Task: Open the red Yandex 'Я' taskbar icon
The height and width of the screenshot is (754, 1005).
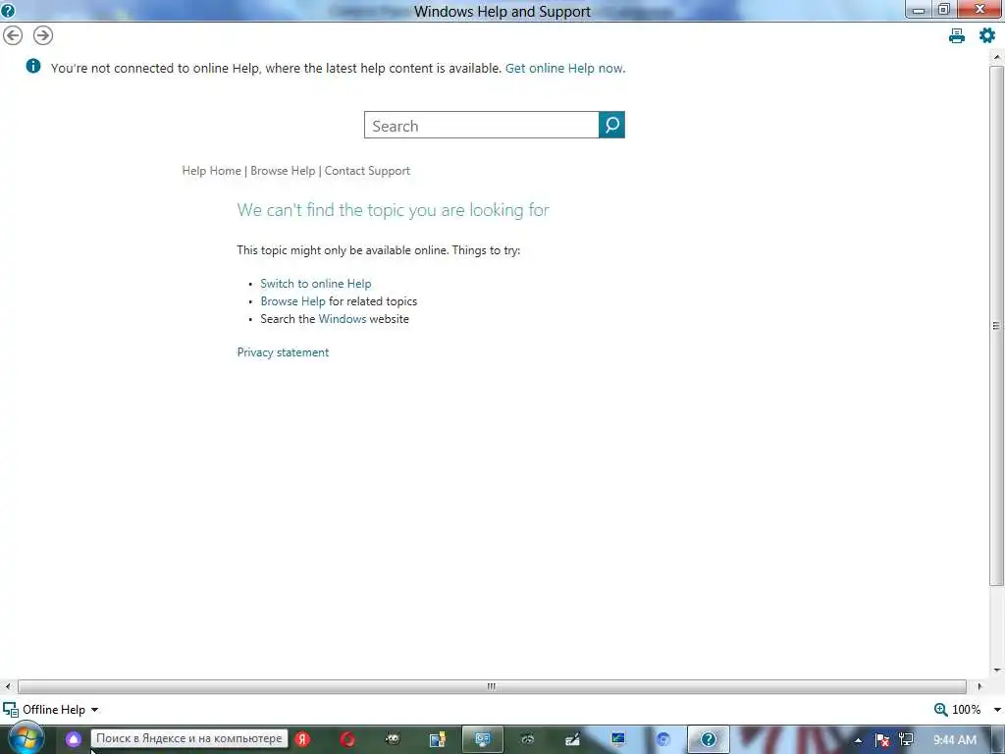Action: [x=302, y=739]
